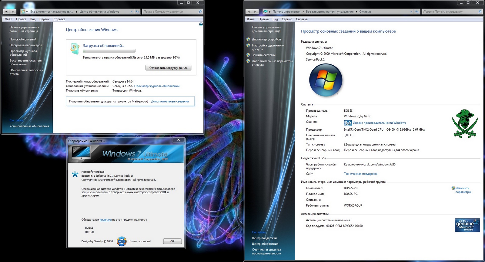Click Панель управления домашняя страница in System sidebar
The image size is (485, 262).
coord(266,29)
